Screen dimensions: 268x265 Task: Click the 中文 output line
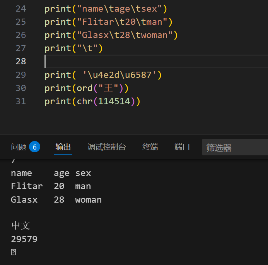click(x=20, y=225)
